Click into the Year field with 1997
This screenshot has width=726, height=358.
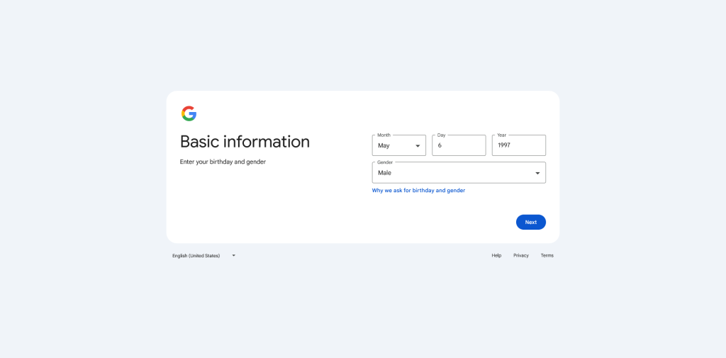(518, 145)
